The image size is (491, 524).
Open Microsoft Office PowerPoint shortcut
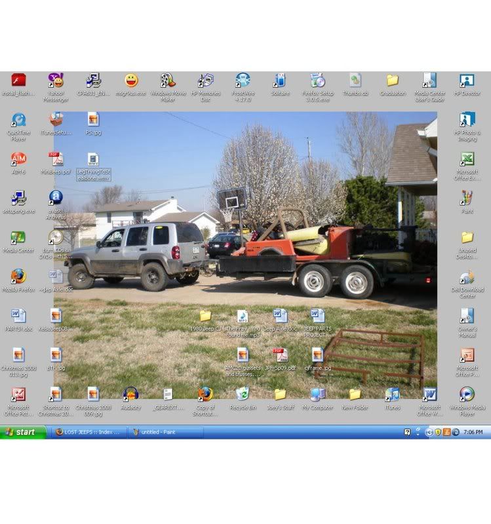[467, 355]
